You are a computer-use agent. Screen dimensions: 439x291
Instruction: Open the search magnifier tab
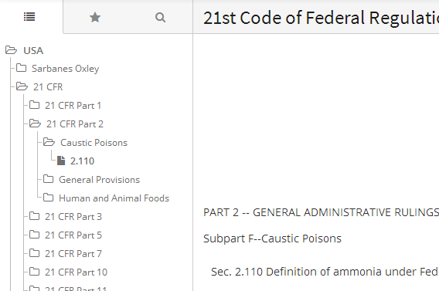click(160, 18)
